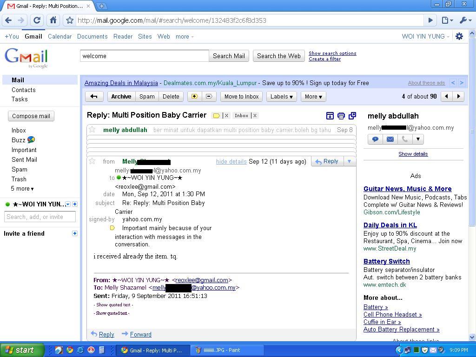476x357 pixels.
Task: Open conversation in new window icon
Action: (x=352, y=116)
